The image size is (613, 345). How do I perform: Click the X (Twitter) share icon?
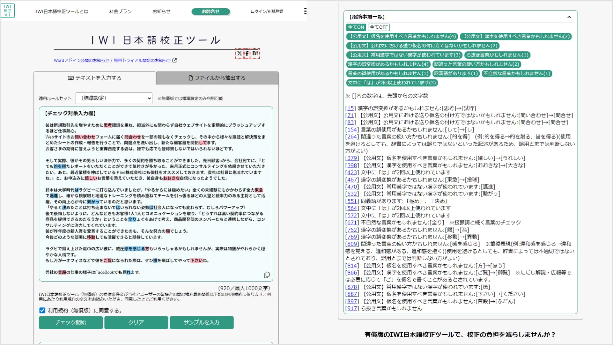(x=240, y=54)
